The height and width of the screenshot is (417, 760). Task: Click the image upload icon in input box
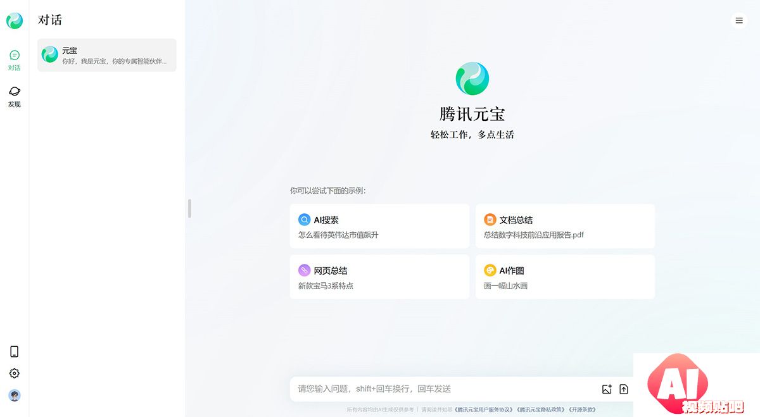(607, 389)
